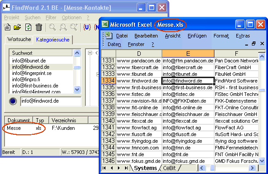Open the Optionen menu
The height and width of the screenshot is (174, 268).
click(71, 17)
